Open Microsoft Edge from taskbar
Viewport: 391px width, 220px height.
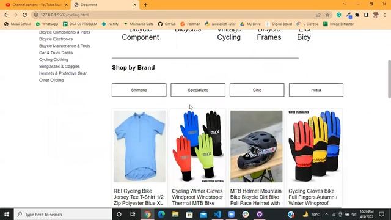[x=161, y=215]
